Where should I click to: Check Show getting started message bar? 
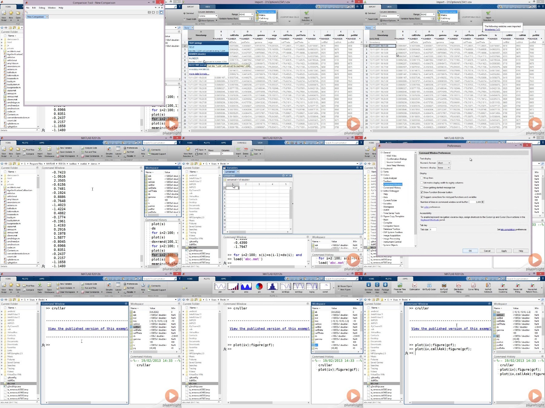(x=421, y=187)
